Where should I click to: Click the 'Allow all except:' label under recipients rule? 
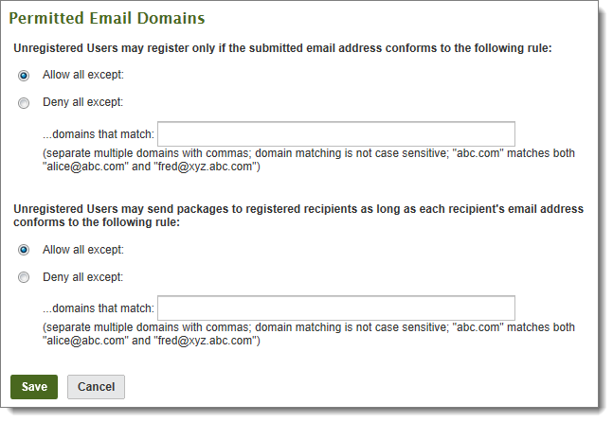coord(83,251)
